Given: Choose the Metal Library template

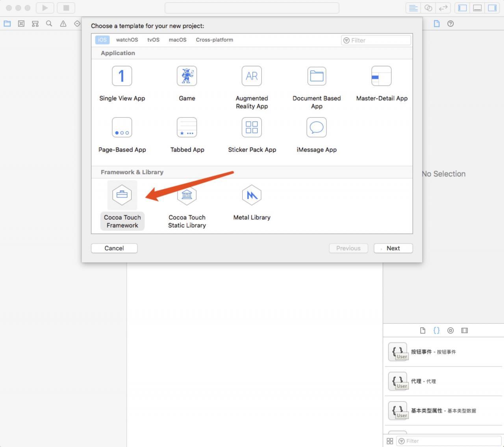Looking at the screenshot, I should (x=252, y=203).
